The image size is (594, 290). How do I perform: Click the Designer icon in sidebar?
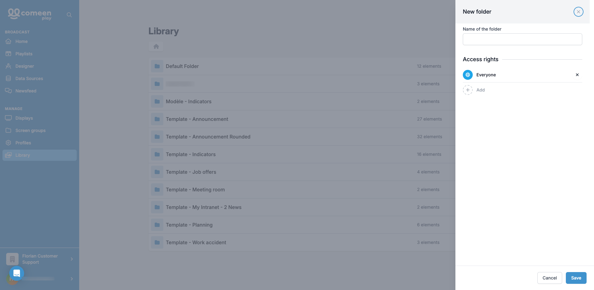point(8,66)
